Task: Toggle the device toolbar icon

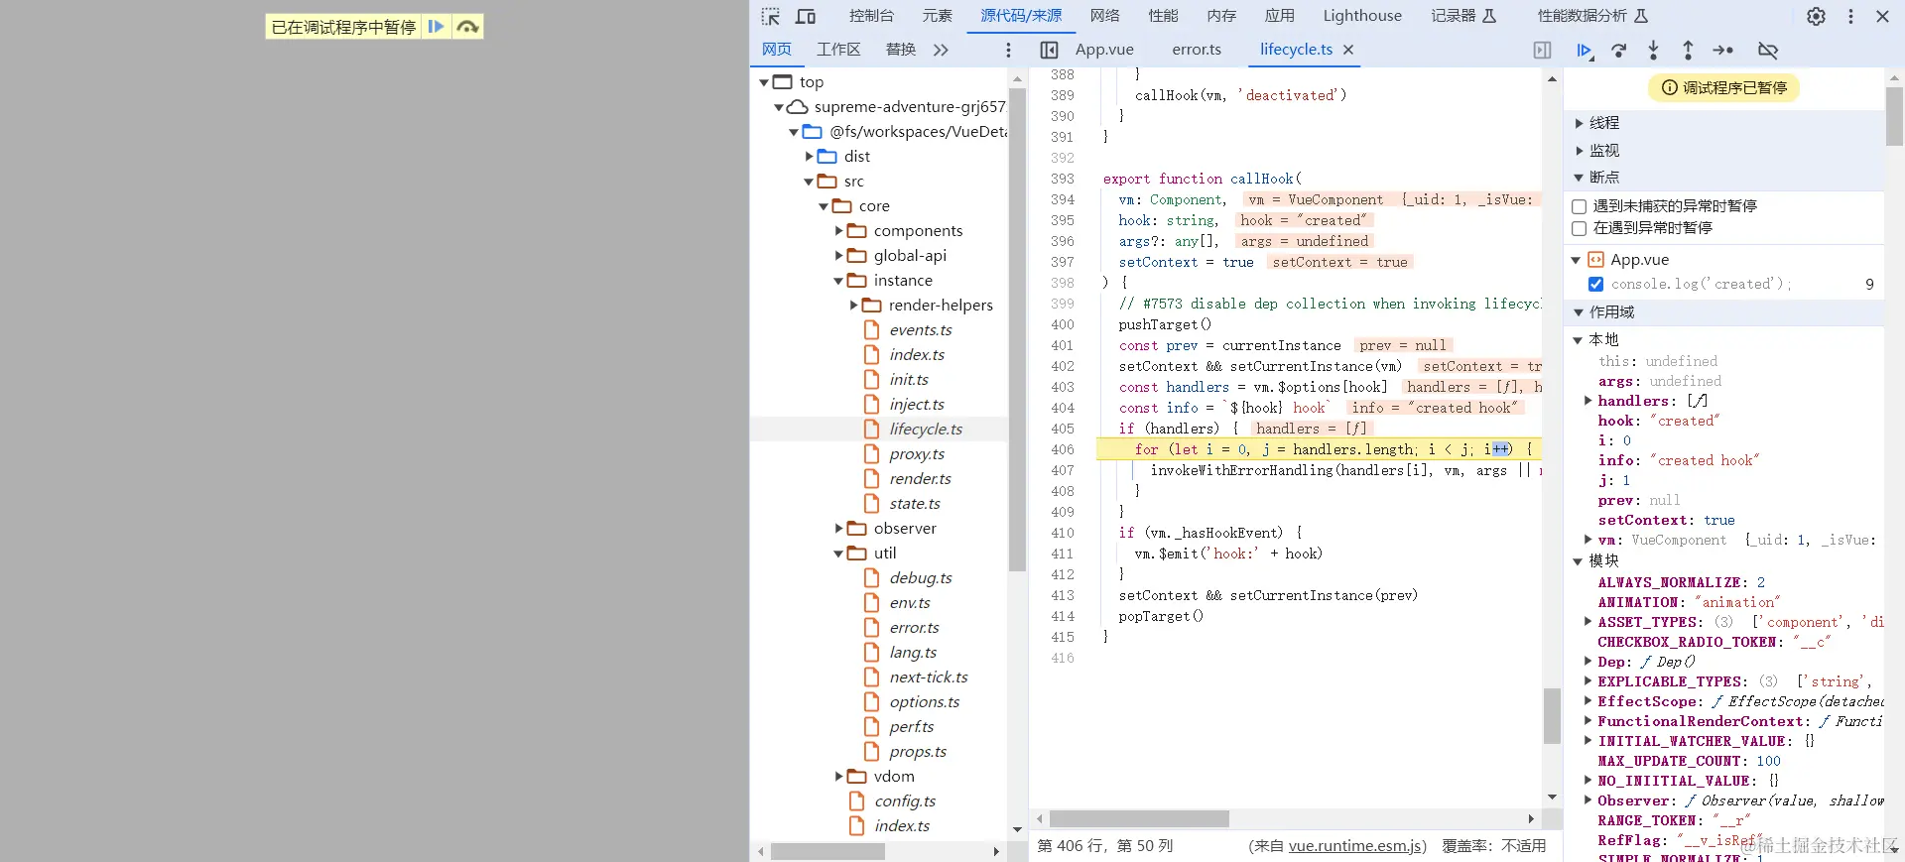Action: [x=806, y=16]
